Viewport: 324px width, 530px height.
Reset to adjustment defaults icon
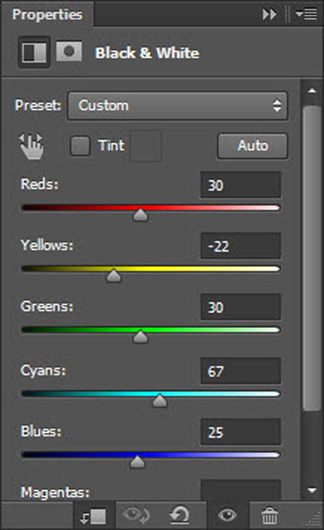[x=179, y=515]
